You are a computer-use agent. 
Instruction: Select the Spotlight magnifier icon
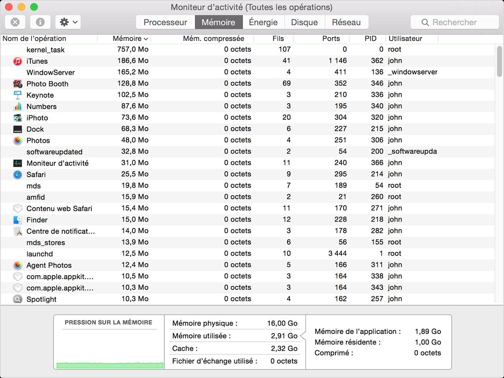click(17, 299)
